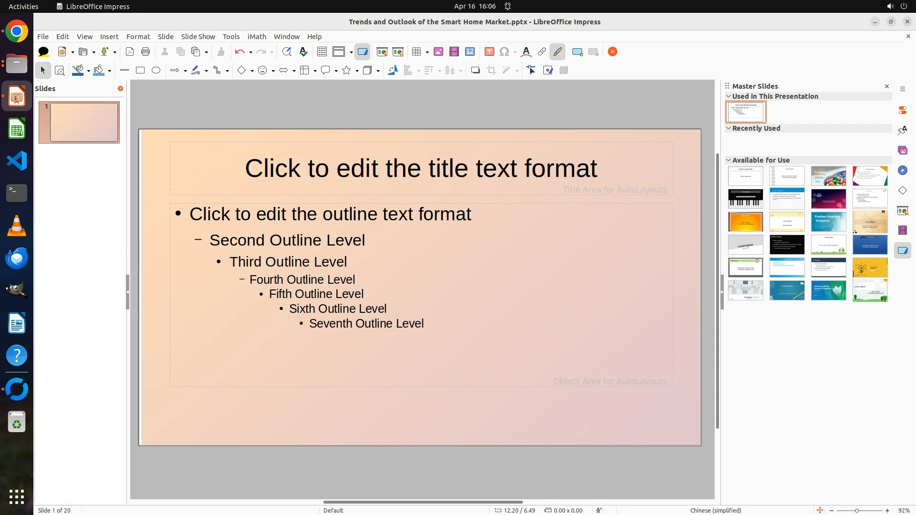This screenshot has width=916, height=515.
Task: Click the Close Master View button
Action: 613,52
